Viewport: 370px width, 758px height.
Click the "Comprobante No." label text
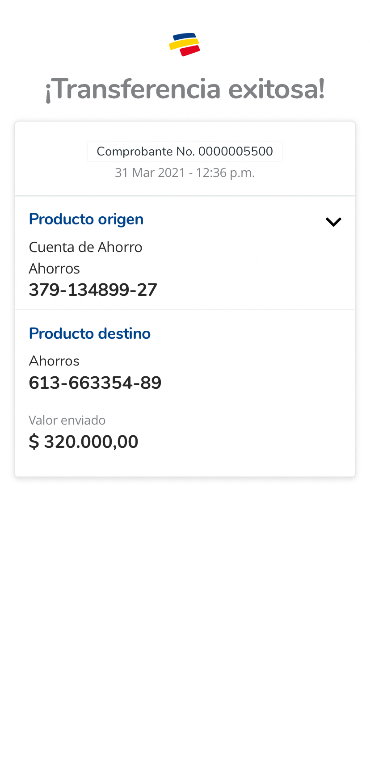click(146, 152)
